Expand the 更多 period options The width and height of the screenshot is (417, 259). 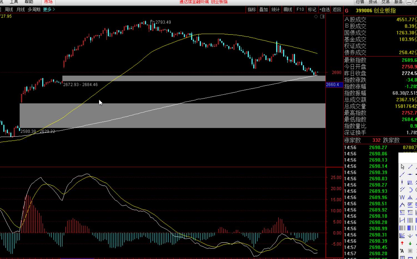coord(49,9)
